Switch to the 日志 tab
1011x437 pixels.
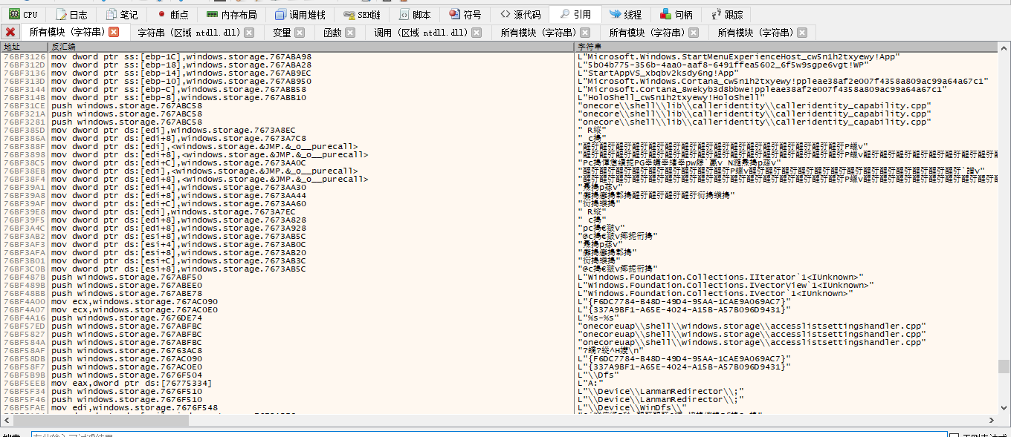(x=72, y=14)
